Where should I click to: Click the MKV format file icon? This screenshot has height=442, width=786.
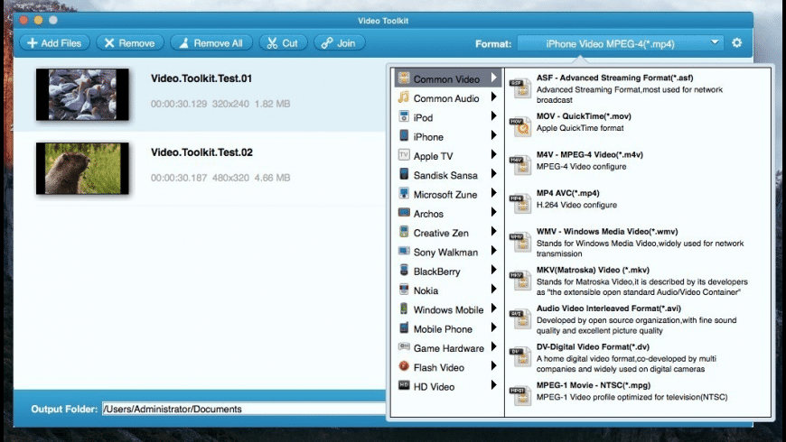[x=520, y=281]
